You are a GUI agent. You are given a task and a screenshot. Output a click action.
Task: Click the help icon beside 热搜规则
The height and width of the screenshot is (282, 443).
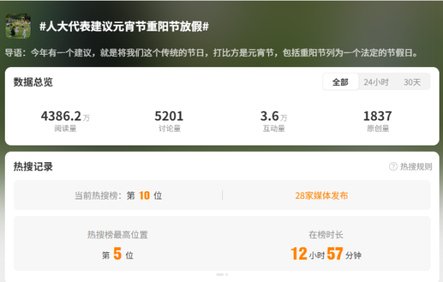pyautogui.click(x=393, y=166)
